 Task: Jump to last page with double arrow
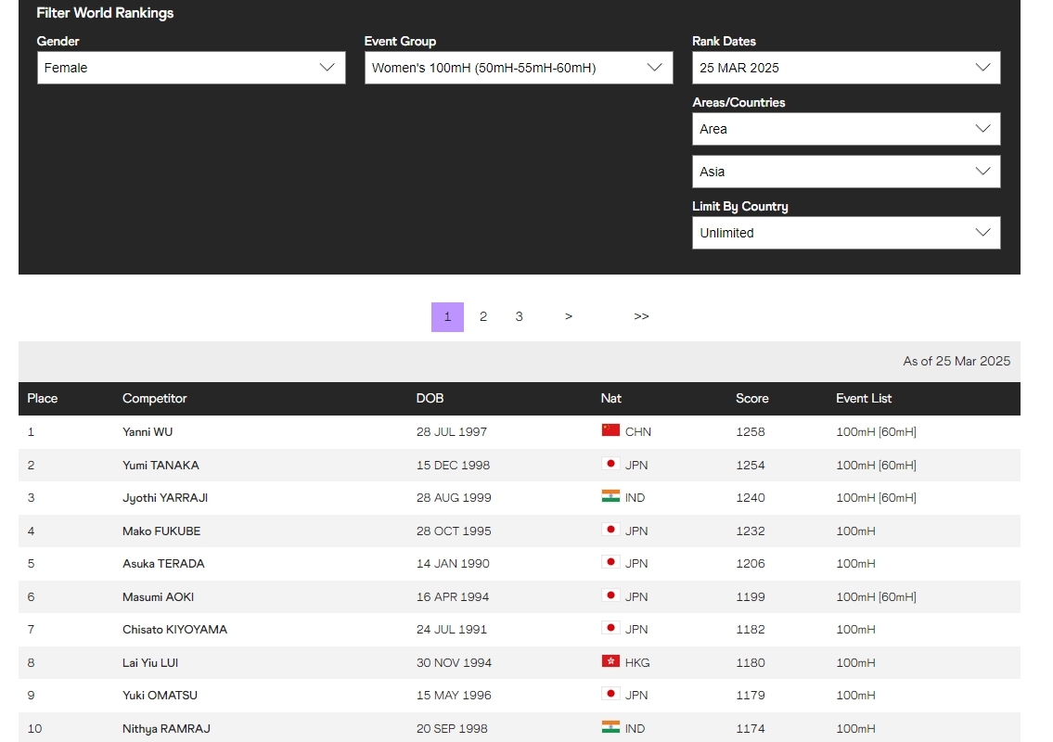pos(641,317)
